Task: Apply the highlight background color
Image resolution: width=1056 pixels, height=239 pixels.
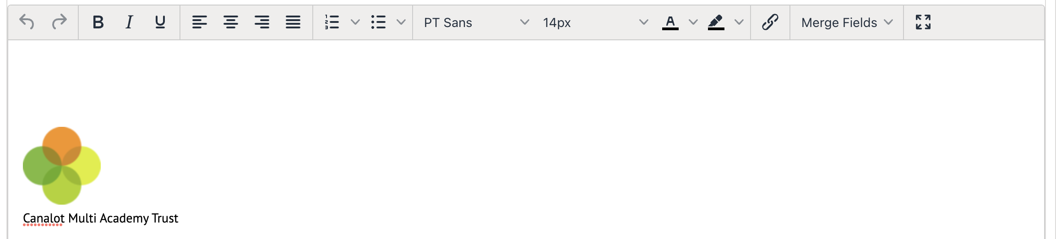Action: (x=716, y=22)
